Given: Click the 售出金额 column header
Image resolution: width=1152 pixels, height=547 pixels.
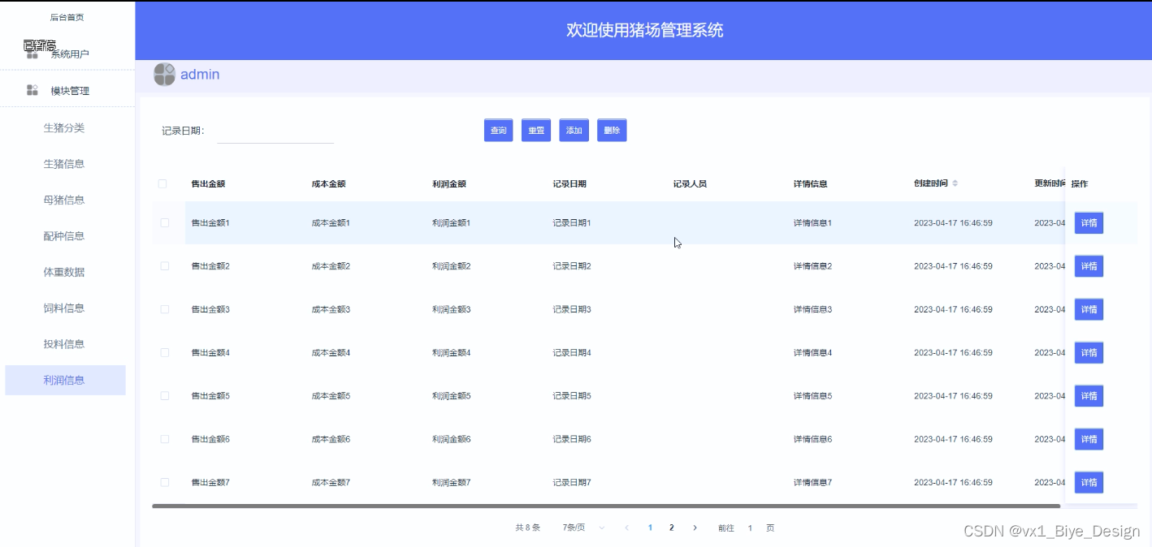Looking at the screenshot, I should (x=208, y=184).
